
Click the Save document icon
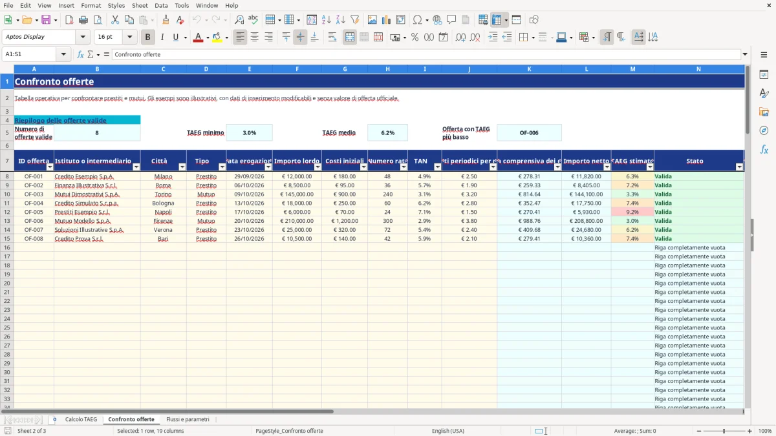point(46,20)
